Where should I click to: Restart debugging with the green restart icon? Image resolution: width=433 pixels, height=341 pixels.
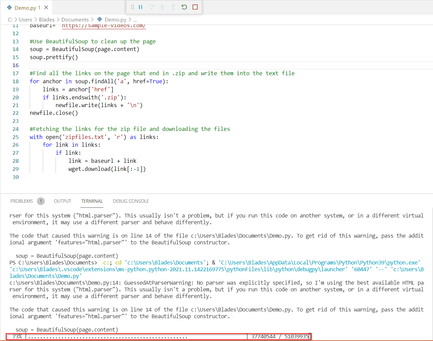click(x=184, y=7)
